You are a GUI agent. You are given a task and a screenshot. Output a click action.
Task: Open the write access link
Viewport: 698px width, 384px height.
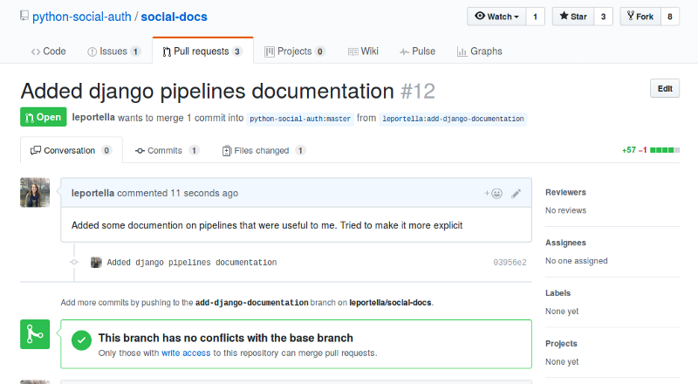[x=184, y=353]
